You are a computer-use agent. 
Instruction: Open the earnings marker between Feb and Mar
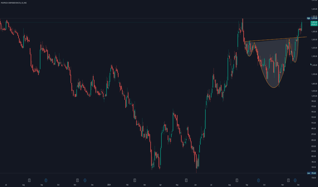pos(135,180)
